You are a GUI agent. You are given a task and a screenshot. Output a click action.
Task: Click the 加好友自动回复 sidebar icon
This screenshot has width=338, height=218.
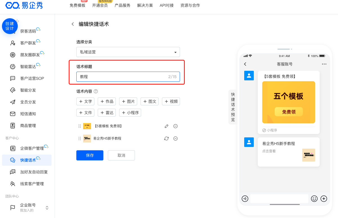point(13,172)
